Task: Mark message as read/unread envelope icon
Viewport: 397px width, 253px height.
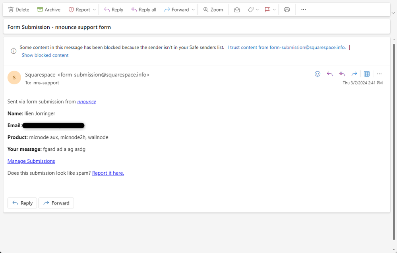Action: coord(237,10)
